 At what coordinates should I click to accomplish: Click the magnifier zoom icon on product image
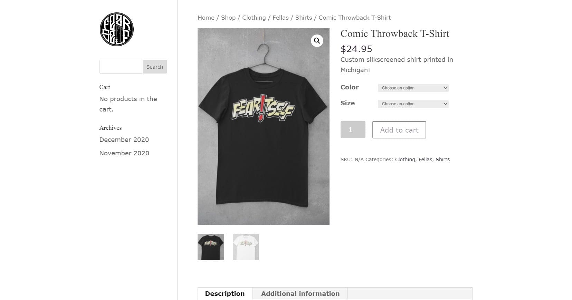[316, 41]
